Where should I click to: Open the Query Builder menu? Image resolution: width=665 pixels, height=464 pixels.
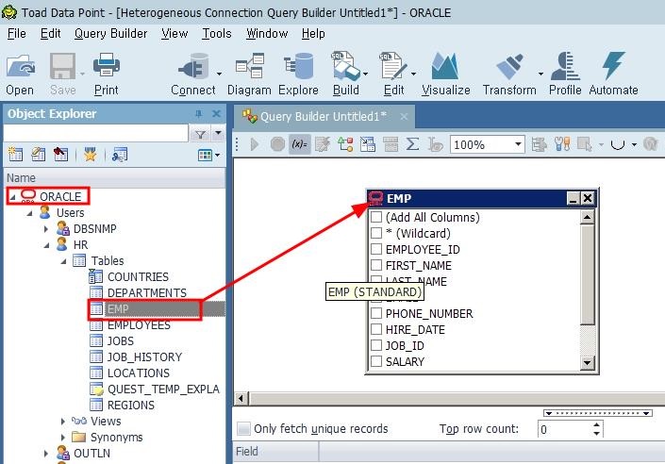pos(110,33)
